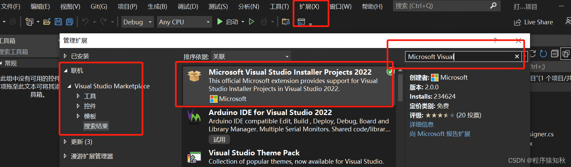
Task: Click the Installer Projects package icon
Action: click(x=194, y=76)
